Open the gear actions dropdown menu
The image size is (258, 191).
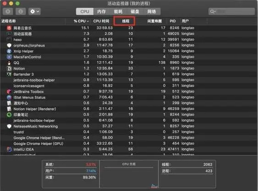(34, 11)
